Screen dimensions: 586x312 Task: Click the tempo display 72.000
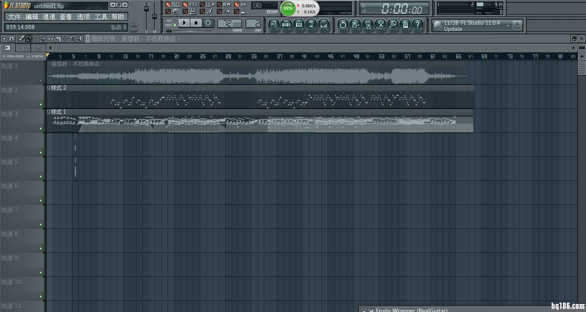point(230,24)
